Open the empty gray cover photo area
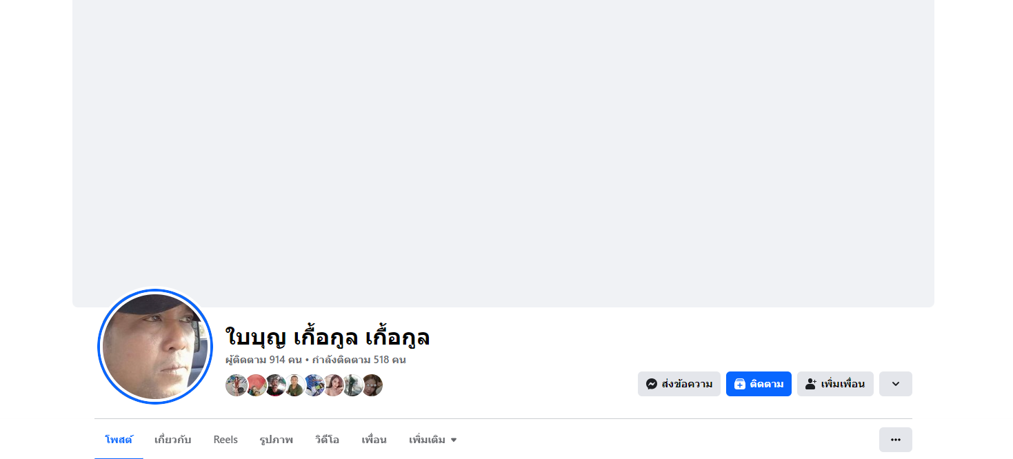Screen dimensions: 1013x459 pyautogui.click(x=503, y=153)
